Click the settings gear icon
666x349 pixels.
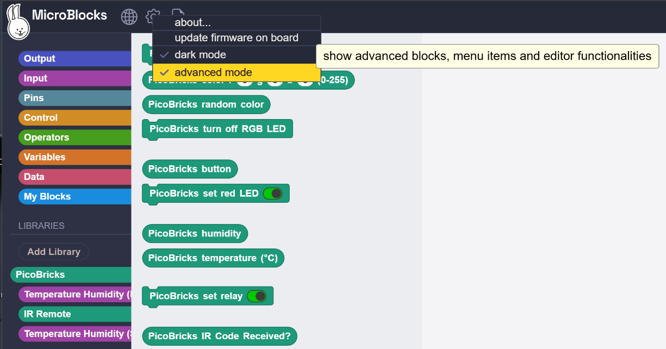point(153,16)
